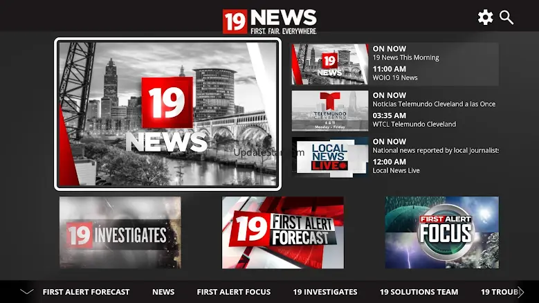This screenshot has height=303, width=539.
Task: Go to the First Alert Focus menu item
Action: (x=234, y=292)
